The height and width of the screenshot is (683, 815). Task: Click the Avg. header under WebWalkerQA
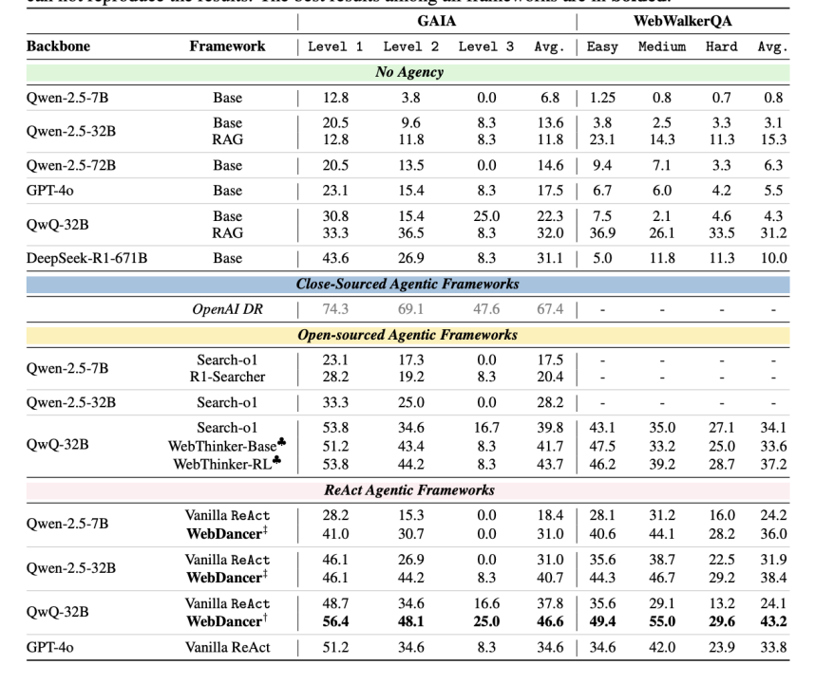pos(773,47)
